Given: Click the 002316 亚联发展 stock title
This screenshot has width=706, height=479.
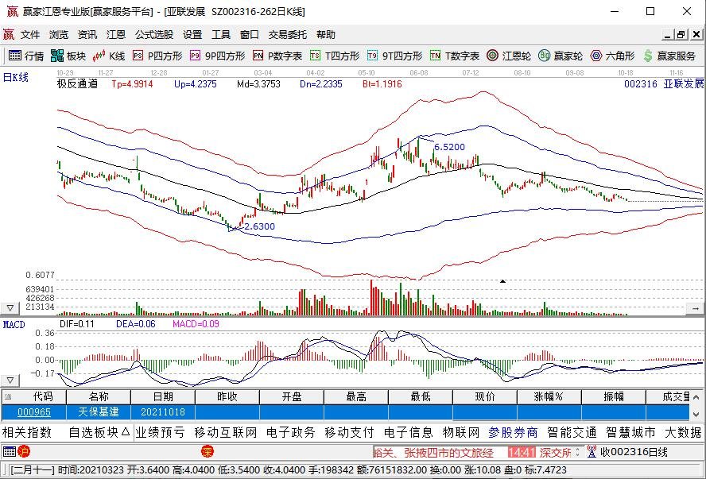Looking at the screenshot, I should (664, 83).
